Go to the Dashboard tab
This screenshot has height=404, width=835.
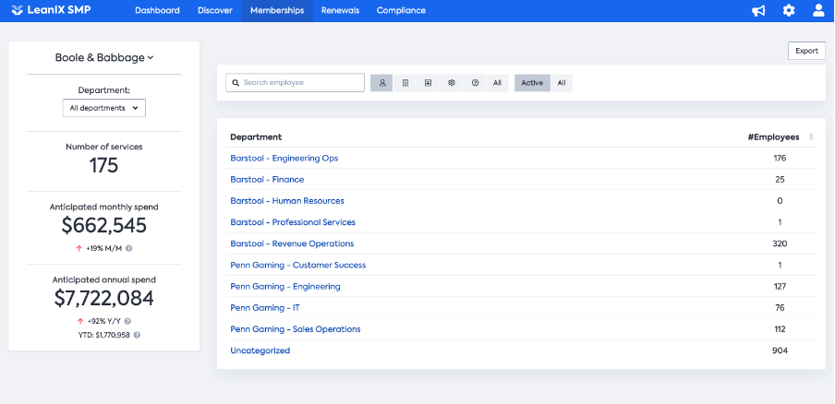pyautogui.click(x=157, y=11)
